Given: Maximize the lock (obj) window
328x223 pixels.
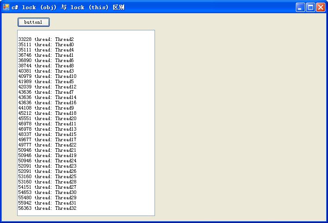Looking at the screenshot, I should pos(310,7).
